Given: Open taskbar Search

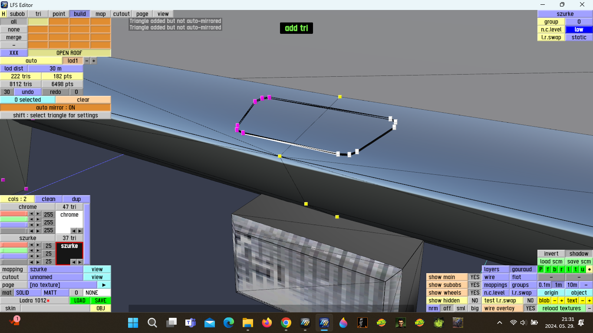Looking at the screenshot, I should point(152,323).
